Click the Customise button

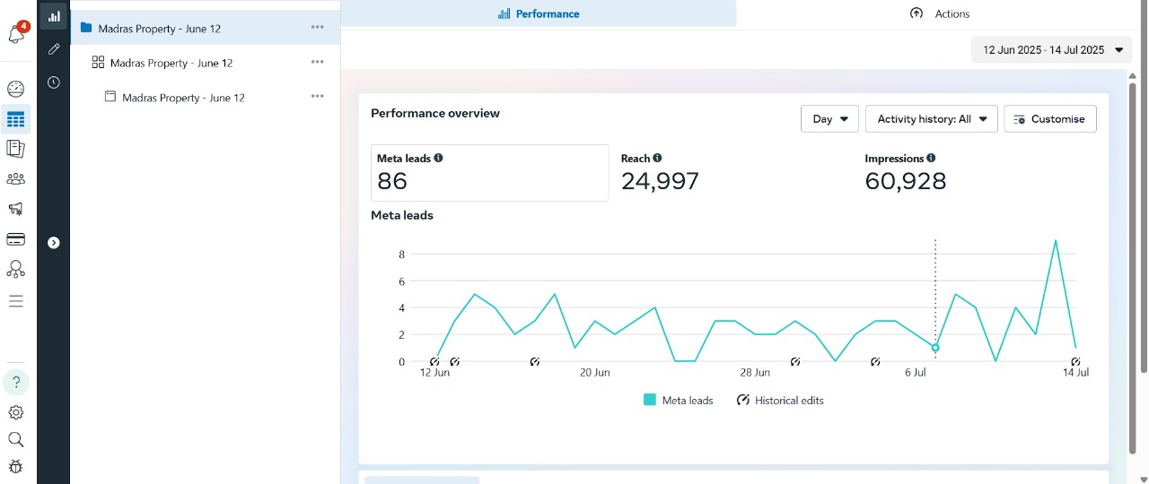click(1049, 119)
